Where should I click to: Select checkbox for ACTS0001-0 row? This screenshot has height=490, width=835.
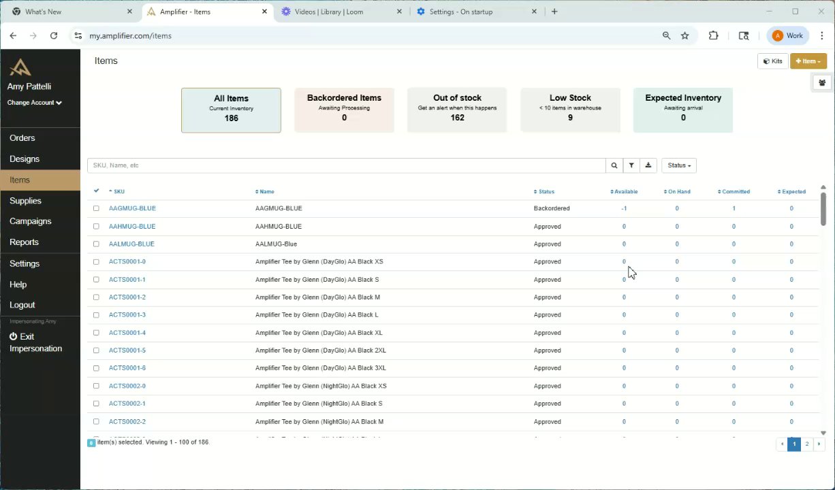(96, 261)
